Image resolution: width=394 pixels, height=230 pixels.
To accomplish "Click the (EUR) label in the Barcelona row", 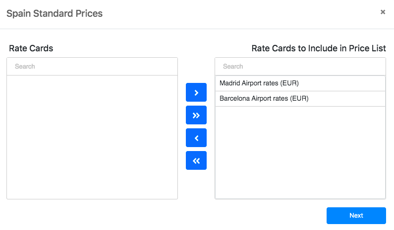I will [299, 98].
